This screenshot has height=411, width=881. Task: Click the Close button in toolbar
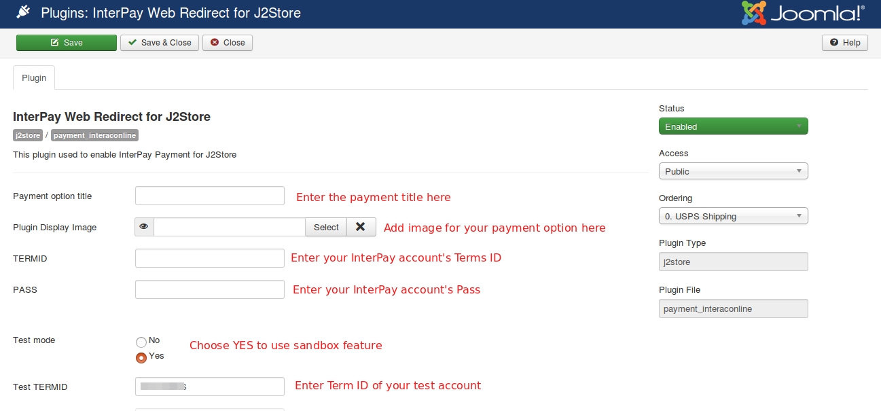(228, 43)
